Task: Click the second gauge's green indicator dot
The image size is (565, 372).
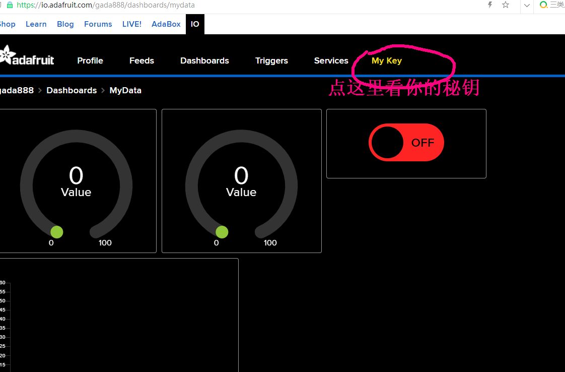Action: coord(222,232)
